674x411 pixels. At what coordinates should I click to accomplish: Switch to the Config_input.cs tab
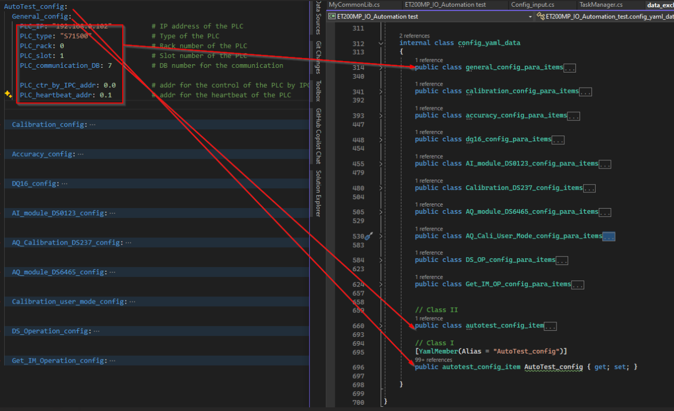(533, 5)
